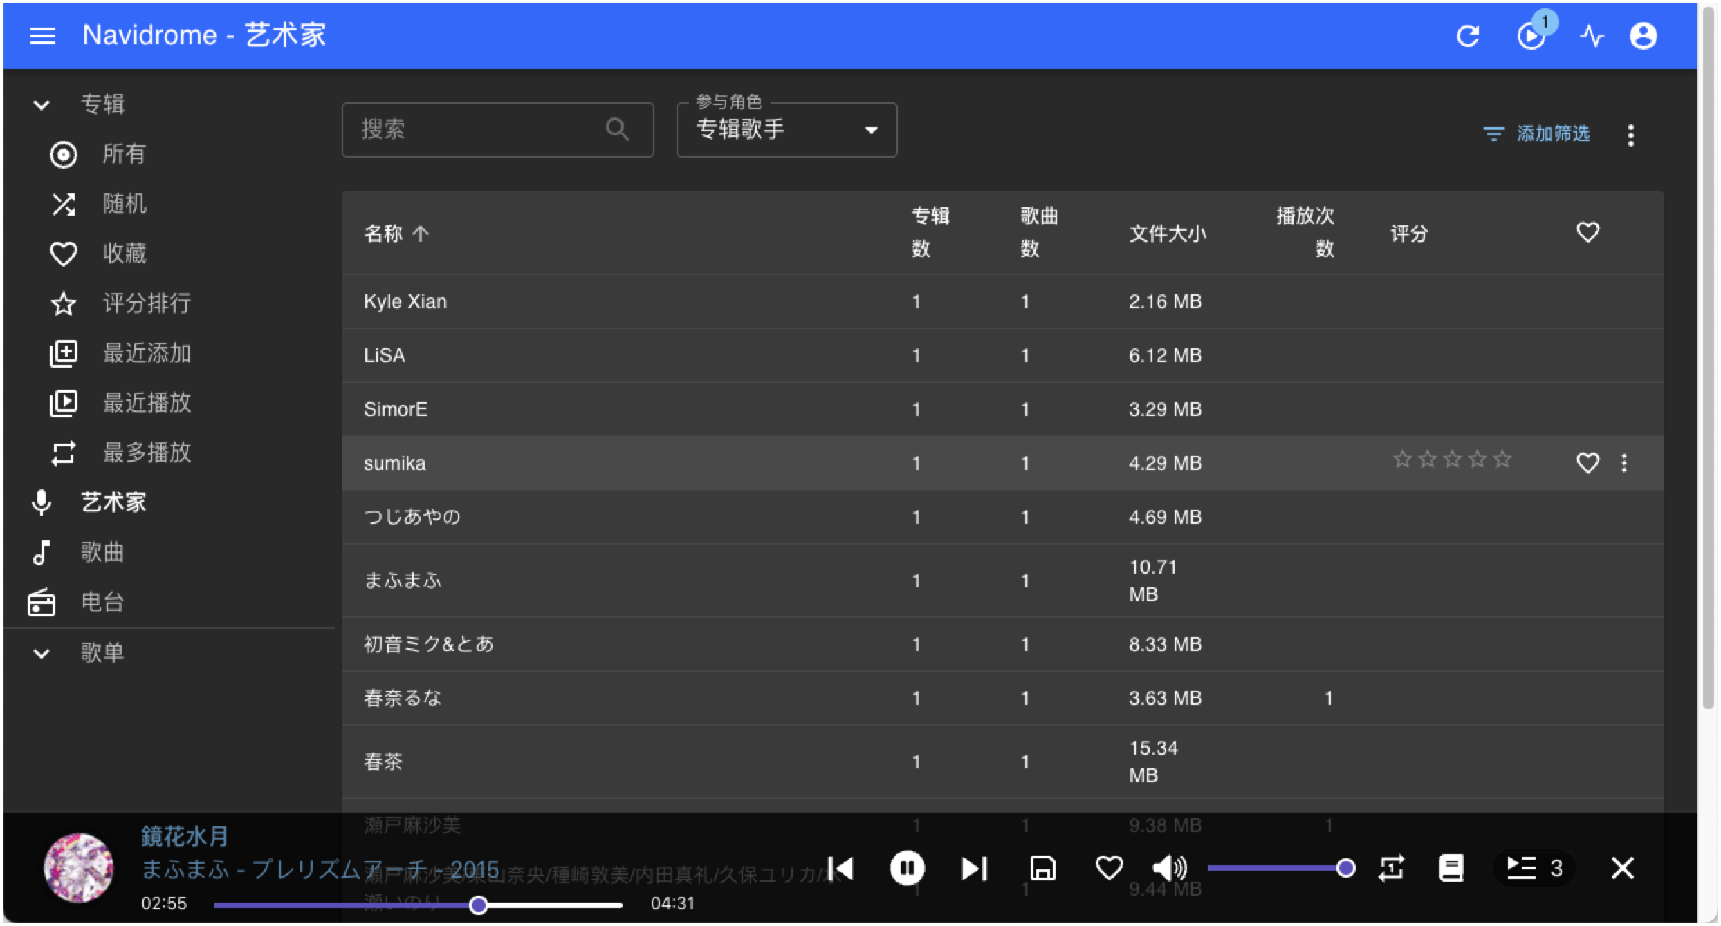Toggle repeat mode in player bar
1721x926 pixels.
1391,868
